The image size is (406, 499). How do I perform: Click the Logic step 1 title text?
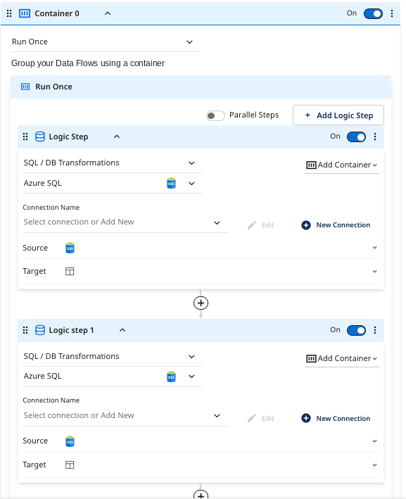(x=71, y=330)
